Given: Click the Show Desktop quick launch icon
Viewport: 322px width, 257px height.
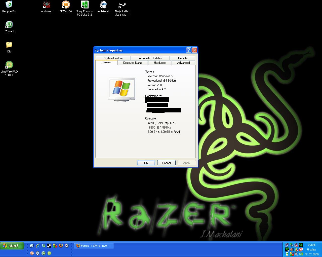Looking at the screenshot, I should (32, 246).
